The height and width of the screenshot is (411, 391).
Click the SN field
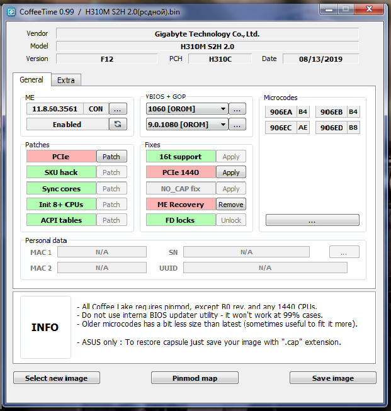pyautogui.click(x=247, y=252)
